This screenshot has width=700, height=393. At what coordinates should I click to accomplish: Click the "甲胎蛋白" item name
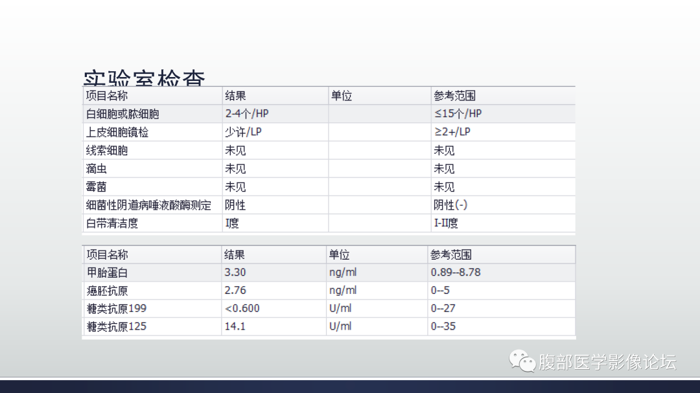(107, 273)
